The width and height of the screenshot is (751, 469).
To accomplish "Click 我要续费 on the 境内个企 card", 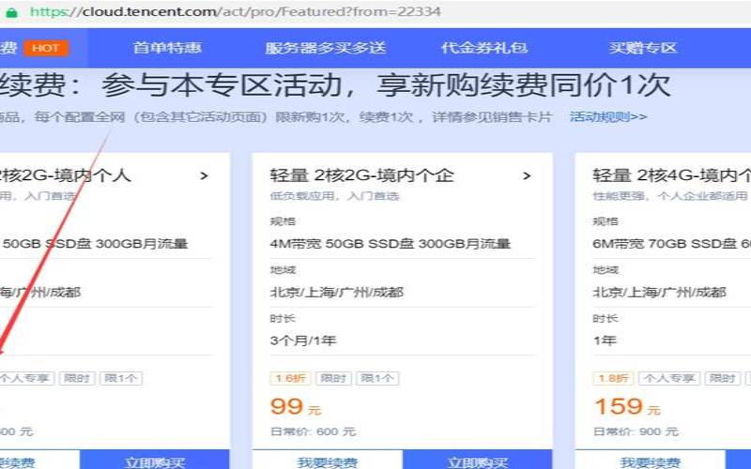I will 328,460.
